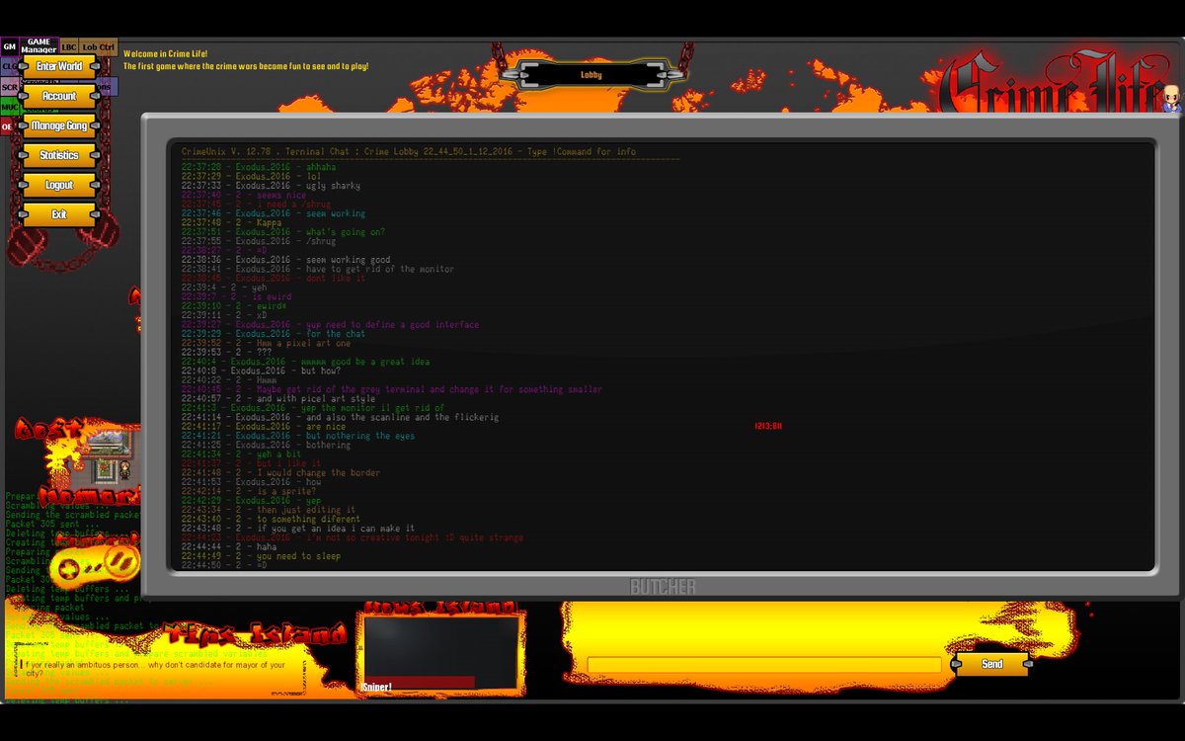View the Statistics screen

[59, 155]
